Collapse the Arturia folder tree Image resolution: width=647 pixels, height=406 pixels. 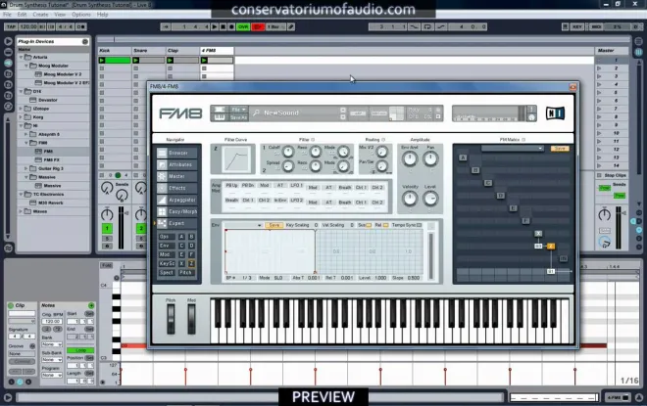(21, 58)
